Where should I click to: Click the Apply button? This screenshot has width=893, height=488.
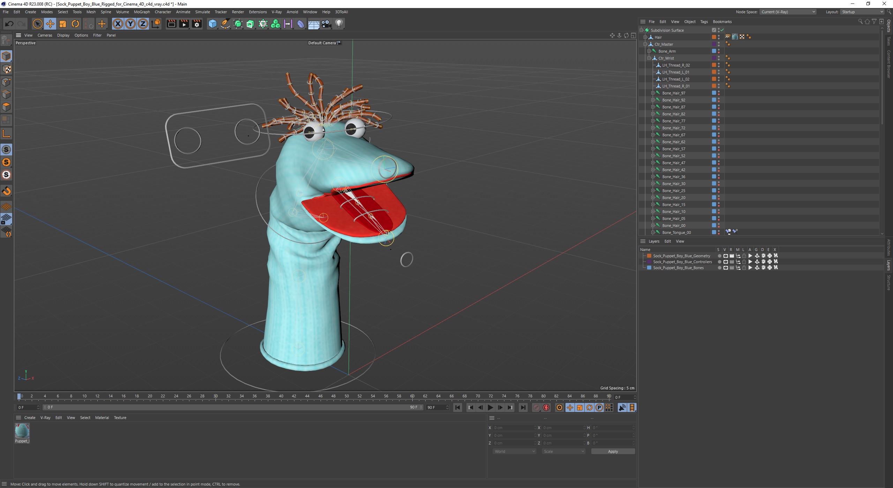pyautogui.click(x=613, y=451)
